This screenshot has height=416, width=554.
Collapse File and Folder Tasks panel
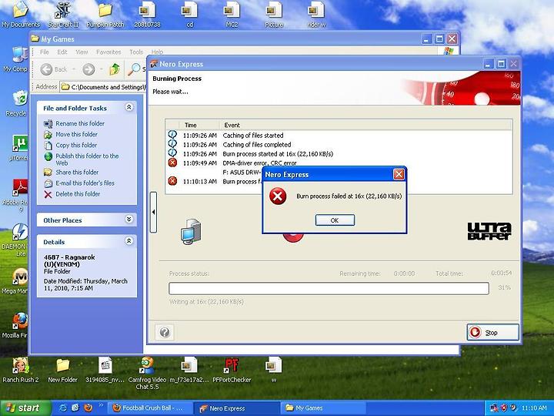(129, 107)
